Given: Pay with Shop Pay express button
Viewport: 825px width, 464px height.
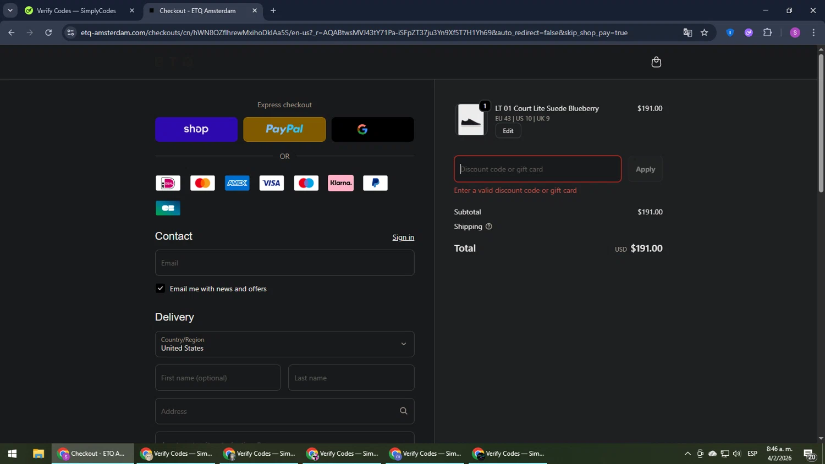Looking at the screenshot, I should pos(196,129).
